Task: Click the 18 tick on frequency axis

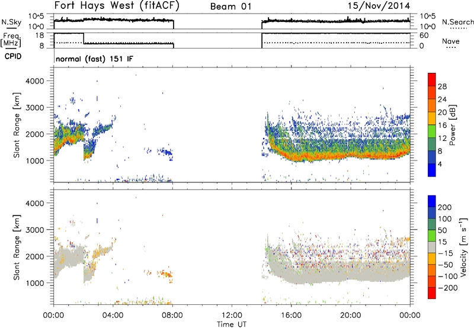Action: click(x=40, y=36)
